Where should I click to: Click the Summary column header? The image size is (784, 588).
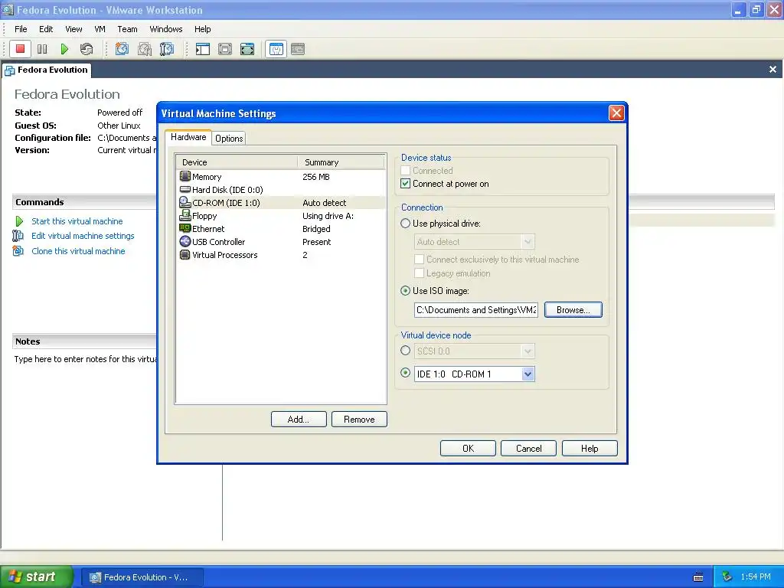tap(341, 162)
